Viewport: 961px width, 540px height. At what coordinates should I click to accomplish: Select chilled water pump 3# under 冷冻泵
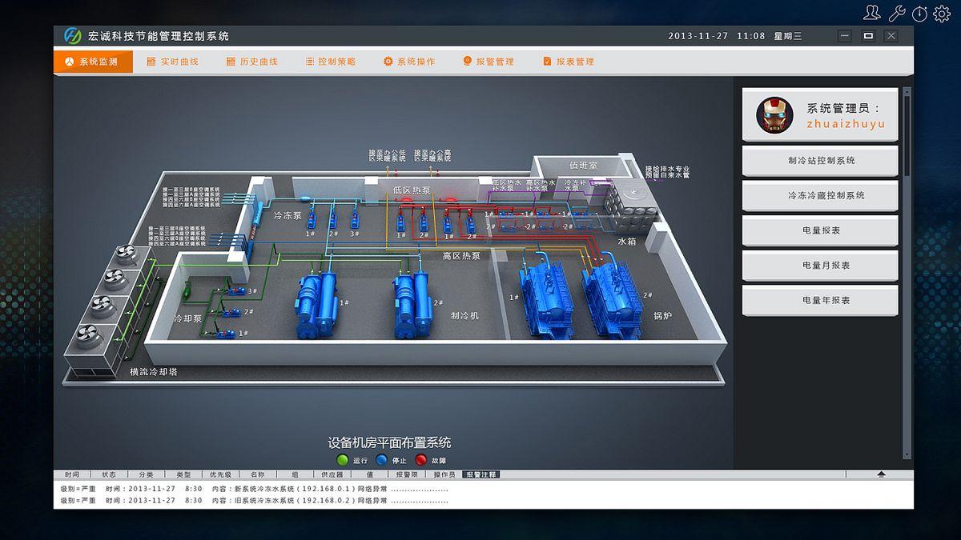pyautogui.click(x=354, y=219)
